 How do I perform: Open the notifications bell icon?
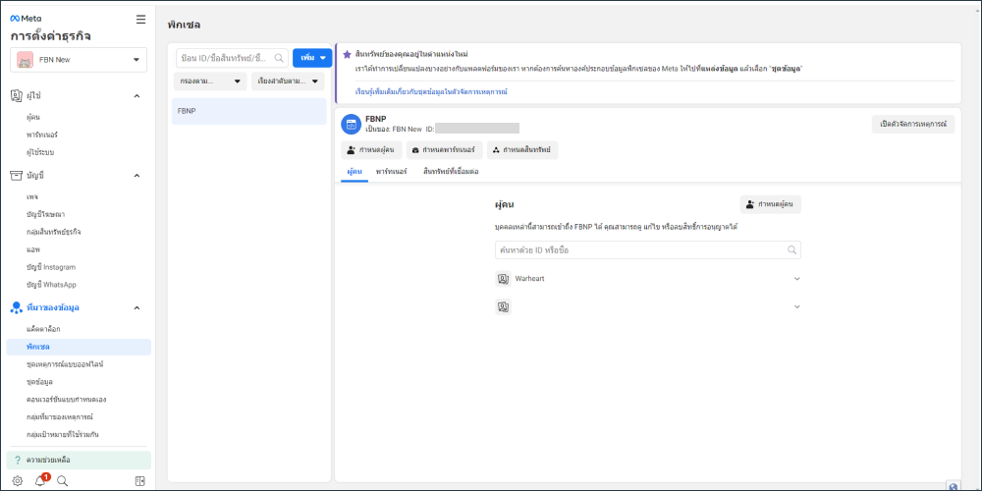point(40,481)
